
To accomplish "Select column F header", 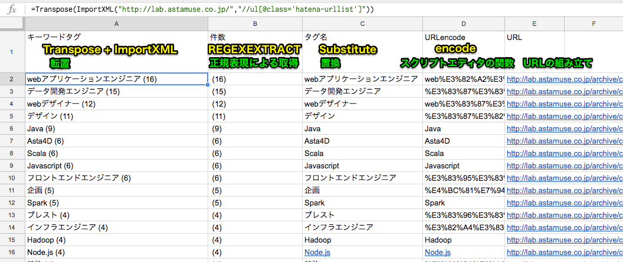I will [x=594, y=24].
